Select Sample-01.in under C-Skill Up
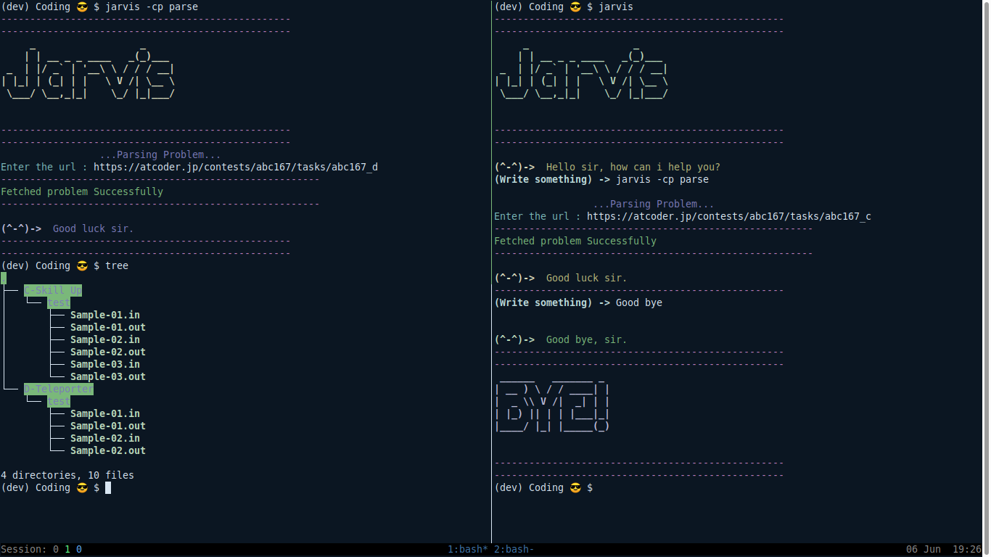The image size is (991, 557). pos(105,315)
